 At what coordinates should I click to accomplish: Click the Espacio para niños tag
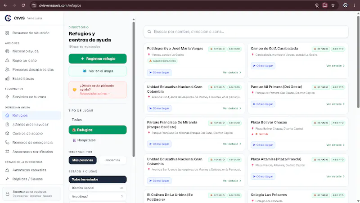[x=162, y=61]
